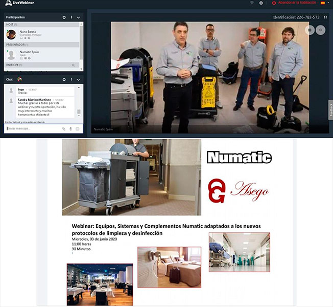333x307 pixels.
Task: Click the Numatic Spain video label
Action: [103, 129]
